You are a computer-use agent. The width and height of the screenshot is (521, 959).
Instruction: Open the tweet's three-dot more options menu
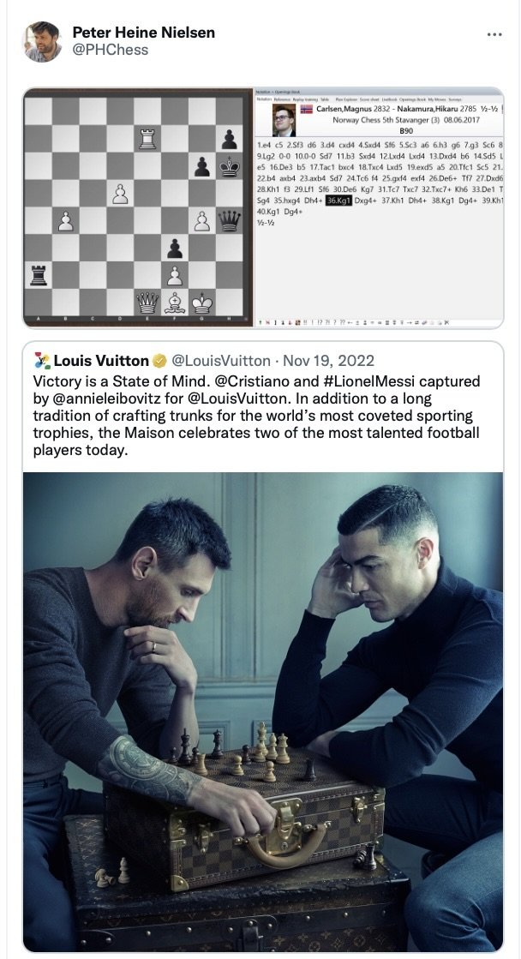(494, 35)
